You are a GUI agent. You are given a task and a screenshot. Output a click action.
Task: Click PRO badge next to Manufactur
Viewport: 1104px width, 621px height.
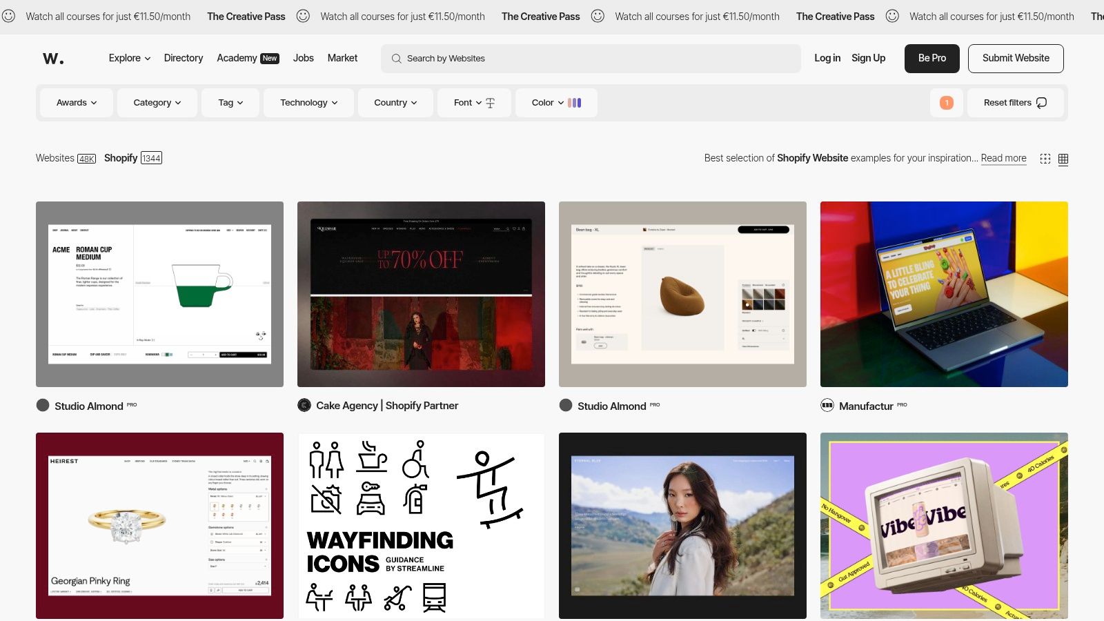[903, 405]
